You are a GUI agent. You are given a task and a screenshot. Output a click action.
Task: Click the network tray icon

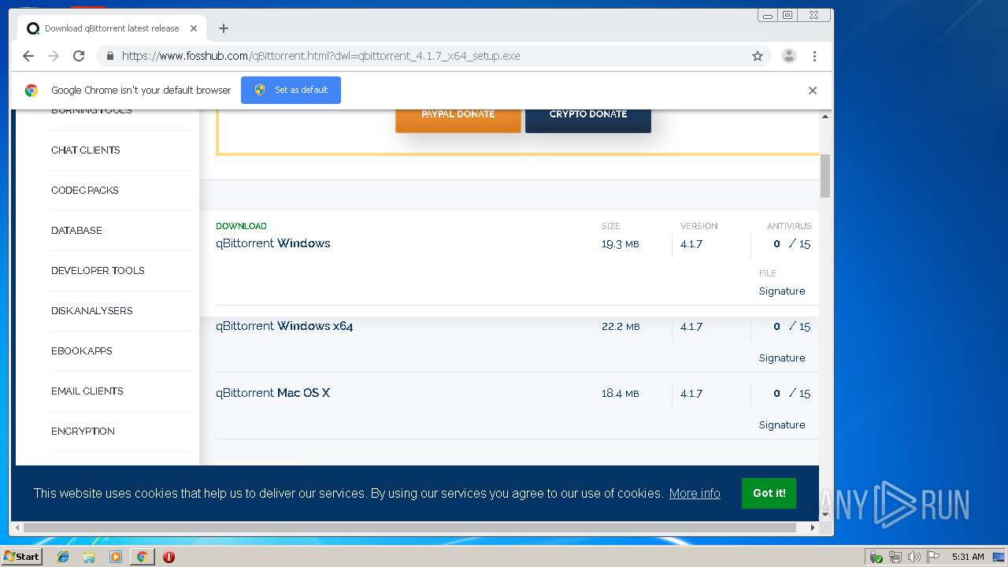click(895, 557)
